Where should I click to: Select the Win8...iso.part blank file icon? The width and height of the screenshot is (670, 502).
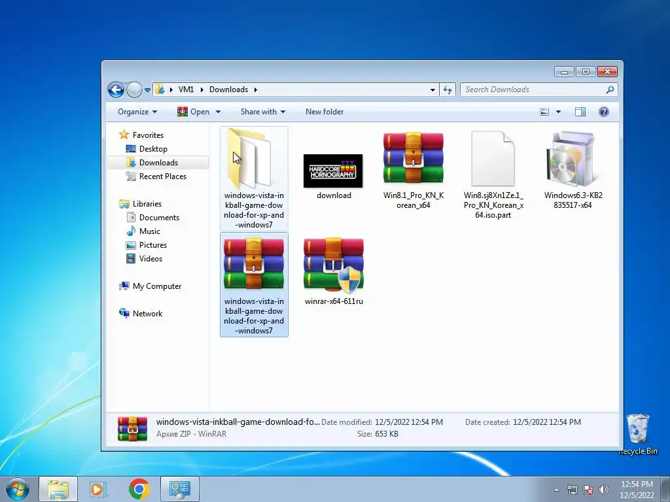[x=493, y=159]
